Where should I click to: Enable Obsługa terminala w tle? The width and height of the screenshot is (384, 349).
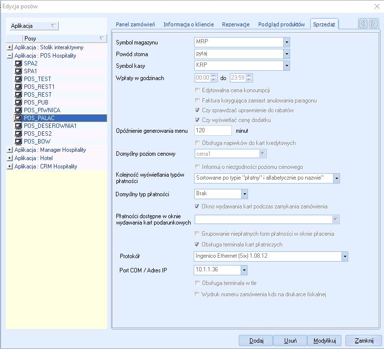[x=197, y=283]
